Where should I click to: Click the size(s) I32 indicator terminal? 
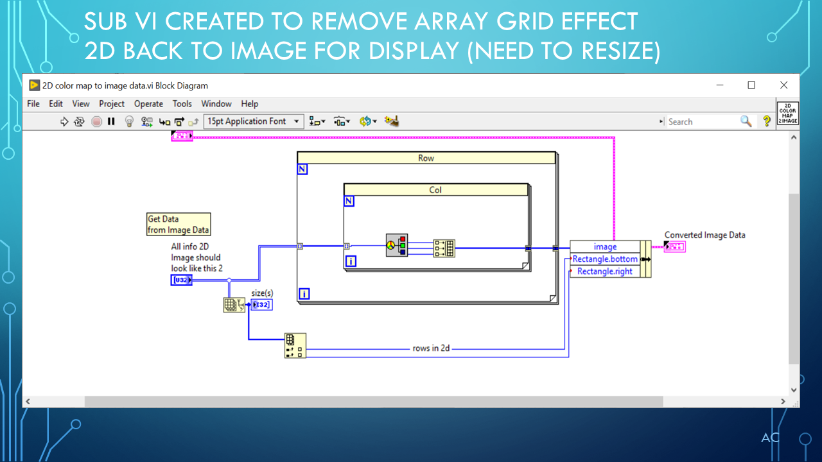(261, 304)
